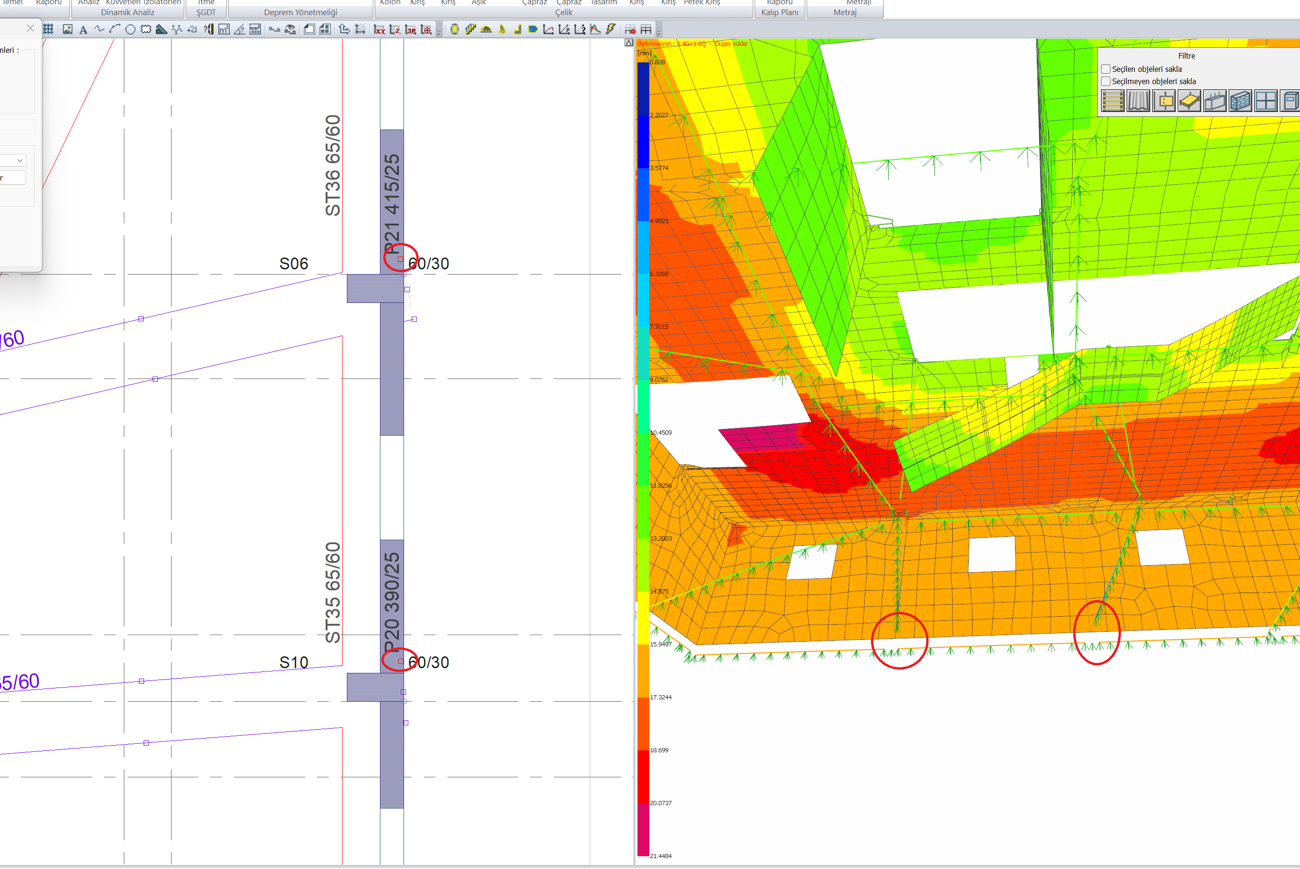Click the red-green graph curve icon

[x=595, y=29]
